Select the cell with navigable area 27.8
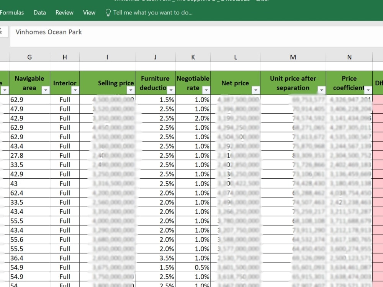The image size is (383, 287). pyautogui.click(x=29, y=155)
